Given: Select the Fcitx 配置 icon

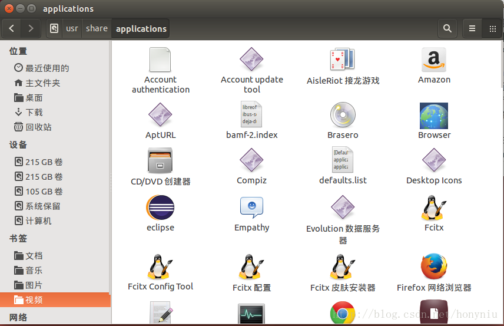Looking at the screenshot, I should pos(251,267).
